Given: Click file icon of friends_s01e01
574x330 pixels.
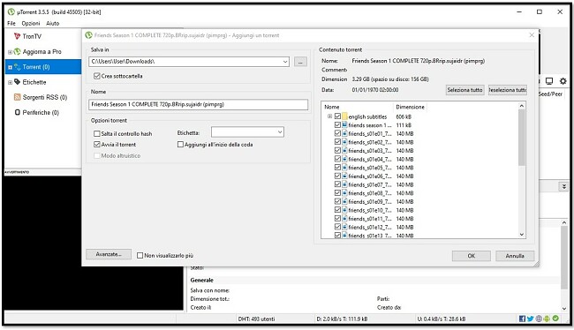Looking at the screenshot, I should point(344,133).
